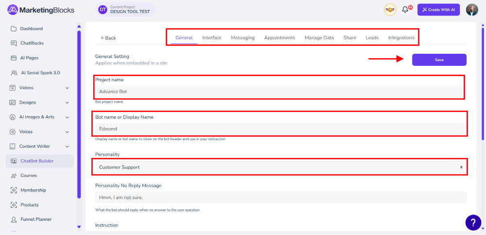
Task: Edit the Personality No Reply Message field
Action: 280,197
